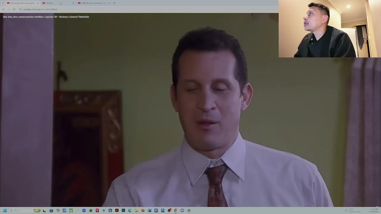
Task: Close the 'LOBA En centro comercial' tab
Action: point(109,3)
